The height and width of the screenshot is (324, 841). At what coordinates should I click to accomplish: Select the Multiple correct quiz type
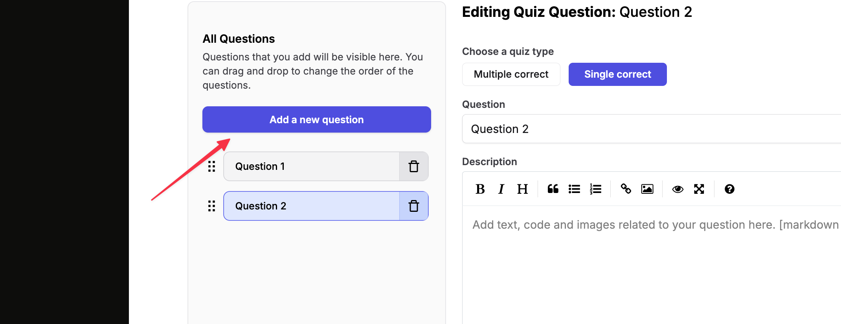pyautogui.click(x=511, y=74)
